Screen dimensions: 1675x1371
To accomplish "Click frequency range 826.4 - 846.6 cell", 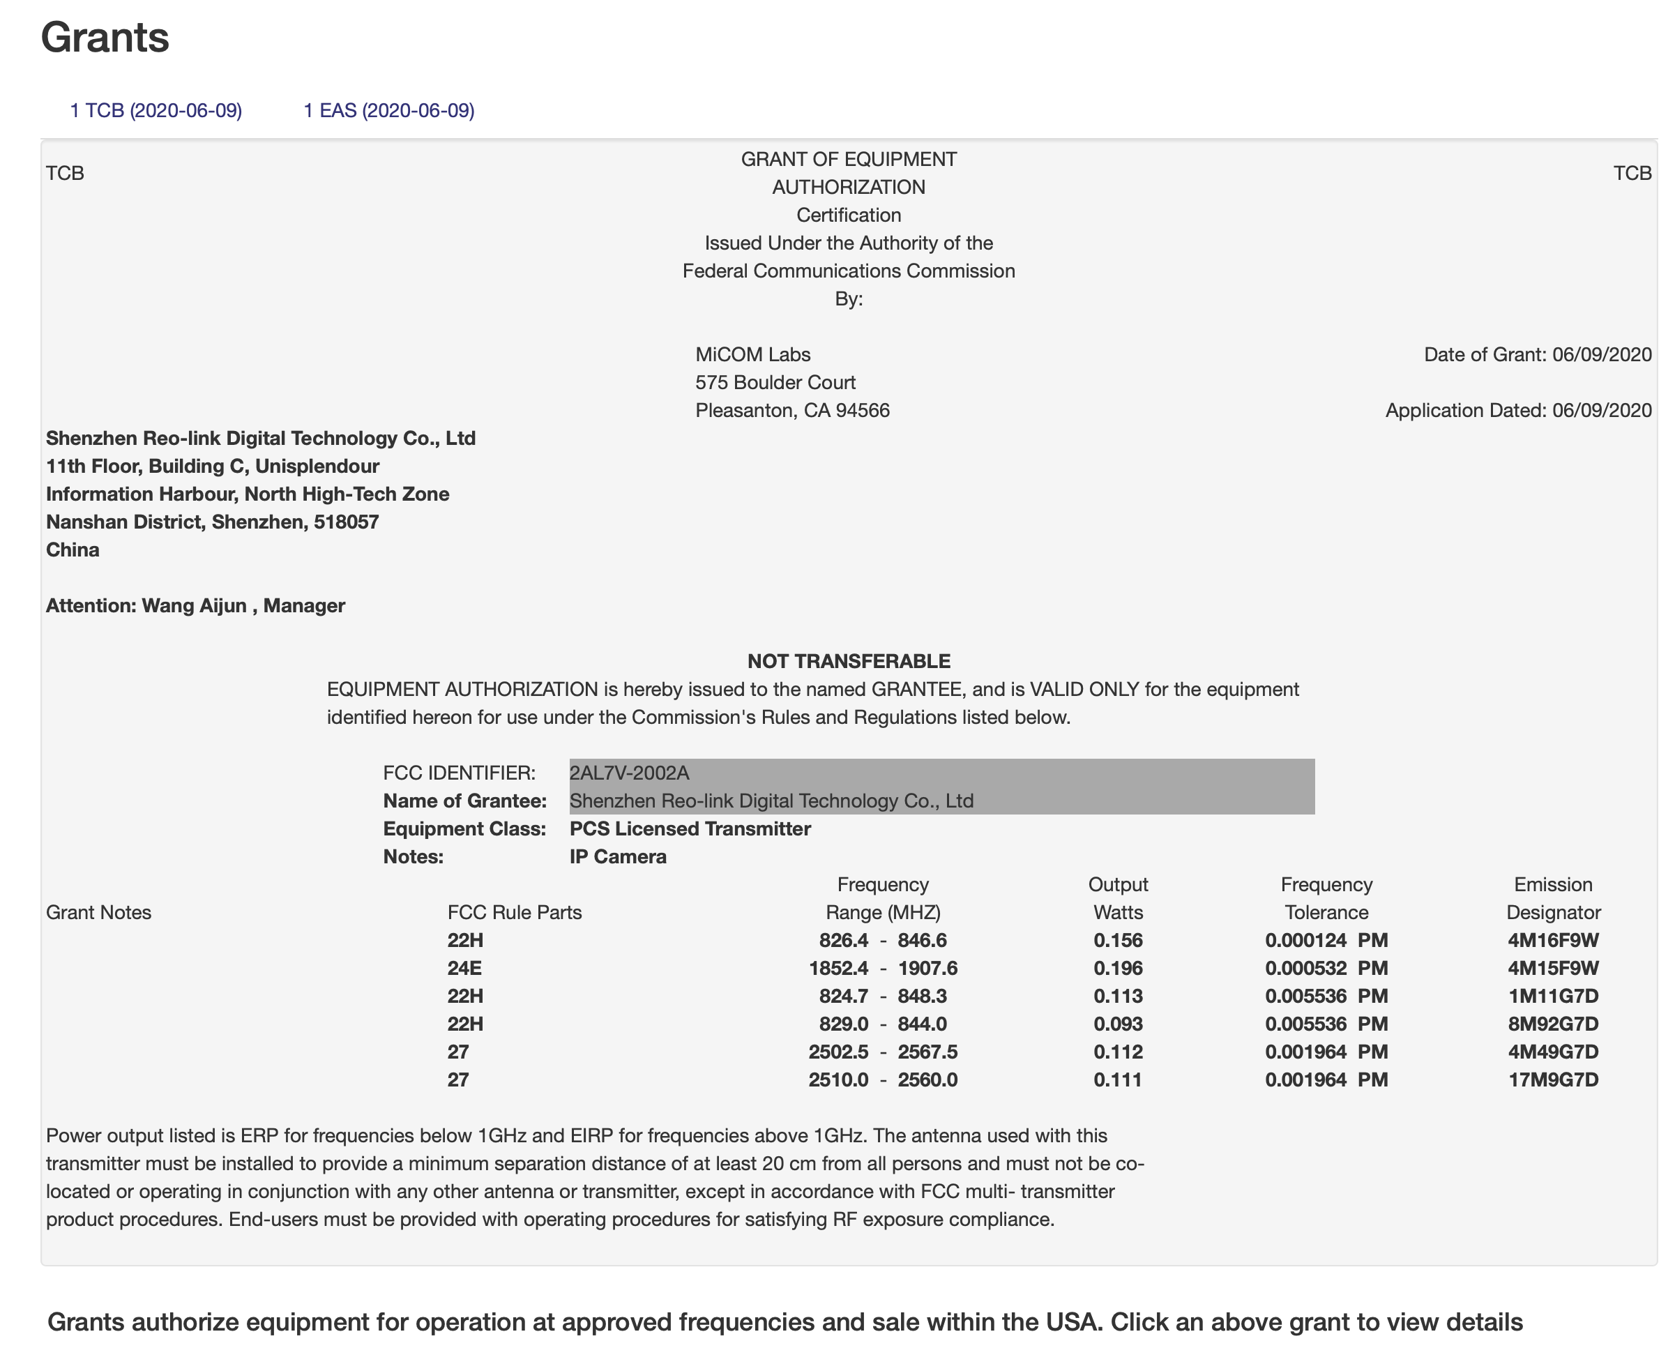I will tap(882, 940).
